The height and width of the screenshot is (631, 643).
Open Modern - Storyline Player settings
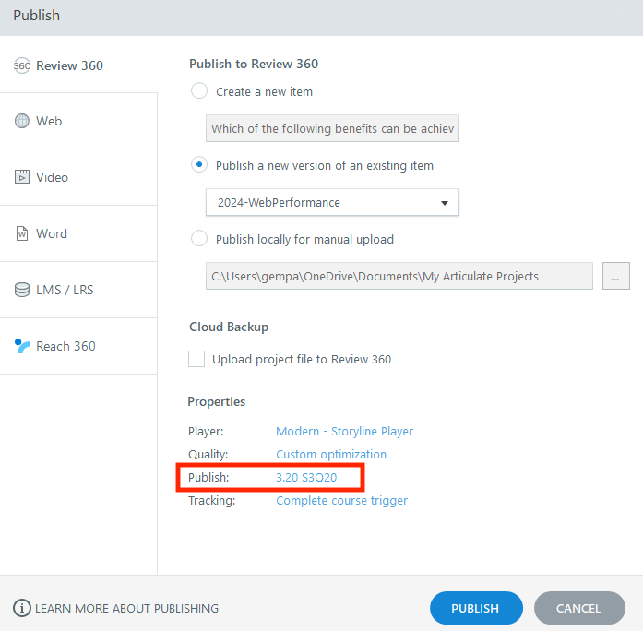coord(344,431)
